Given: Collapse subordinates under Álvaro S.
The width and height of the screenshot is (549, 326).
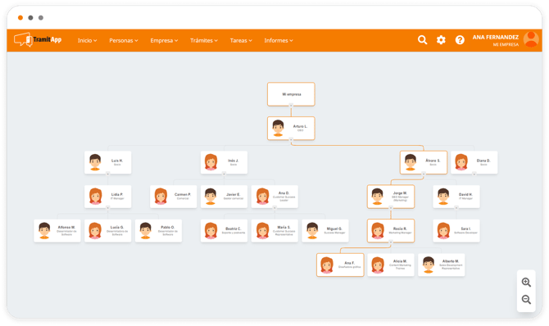Looking at the screenshot, I should tap(424, 174).
